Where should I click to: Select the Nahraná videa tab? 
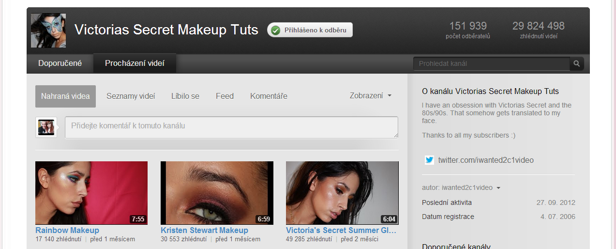click(65, 96)
